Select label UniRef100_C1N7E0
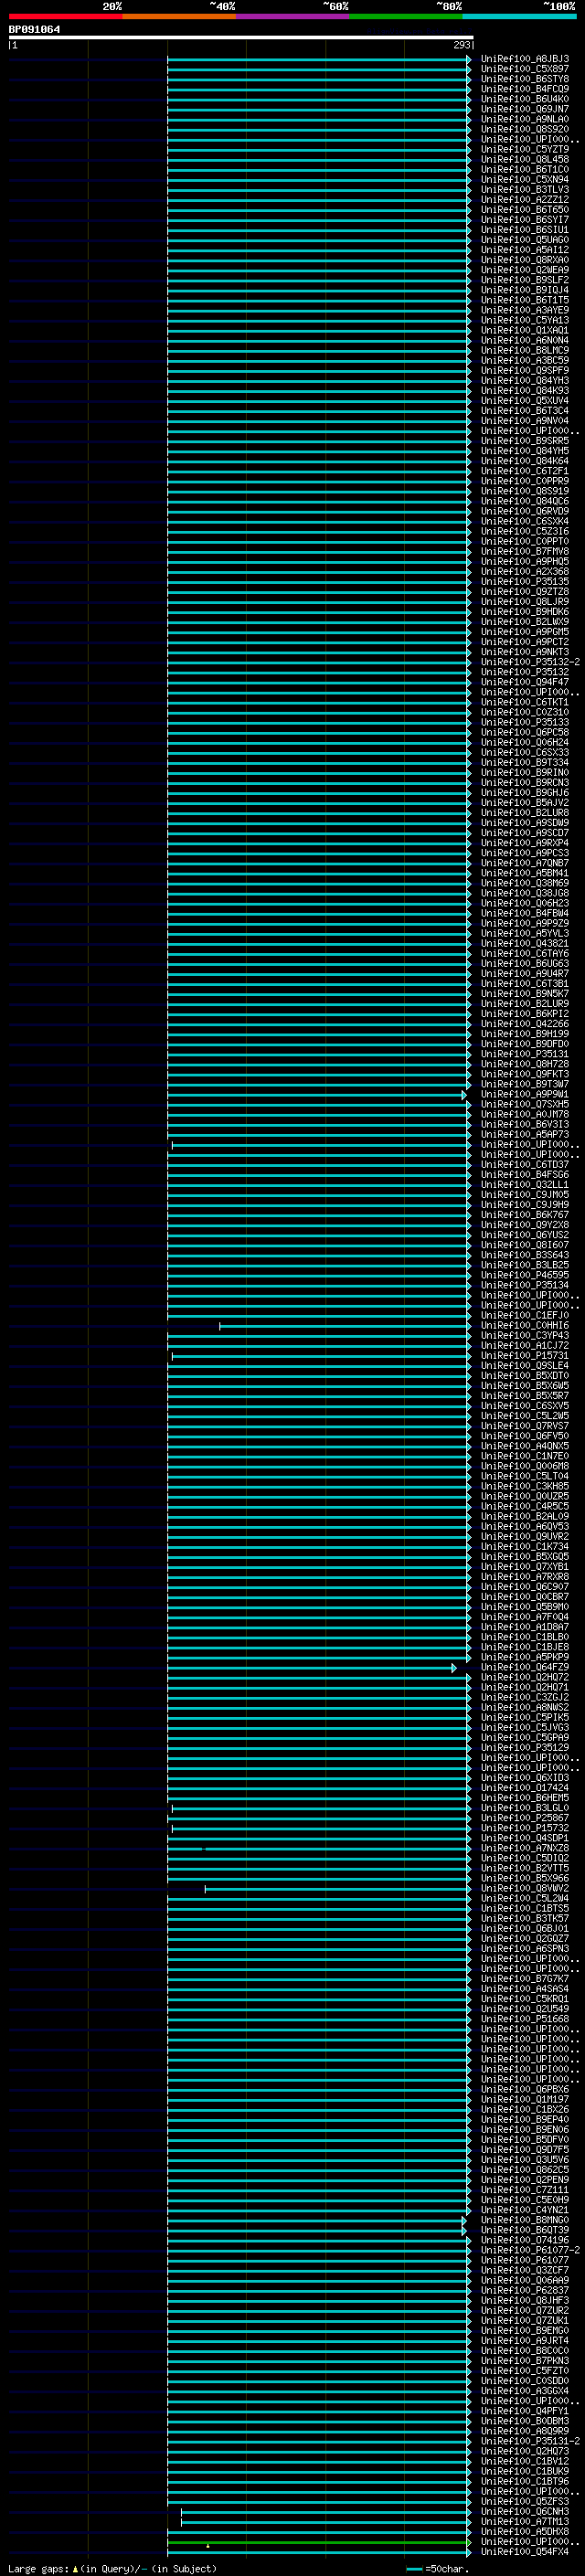 [x=525, y=1456]
